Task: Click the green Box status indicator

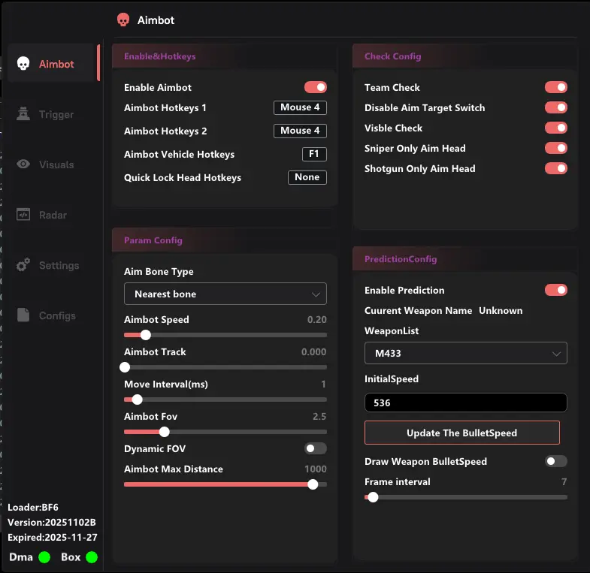Action: tap(92, 557)
